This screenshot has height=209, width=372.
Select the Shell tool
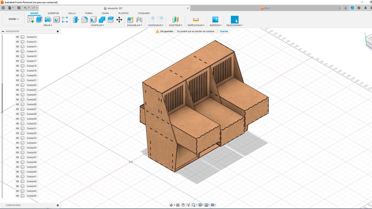93,20
